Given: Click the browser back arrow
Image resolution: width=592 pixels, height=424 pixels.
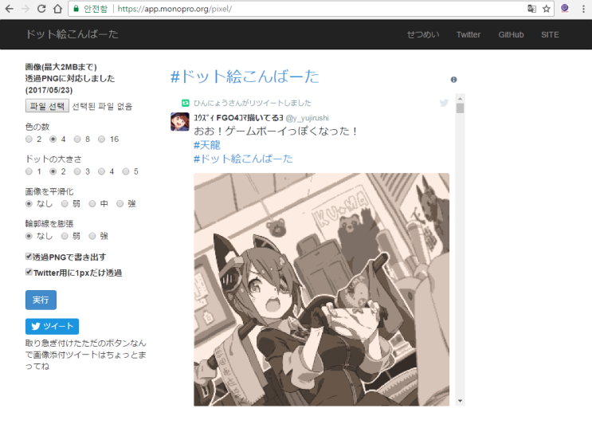Looking at the screenshot, I should [x=10, y=9].
